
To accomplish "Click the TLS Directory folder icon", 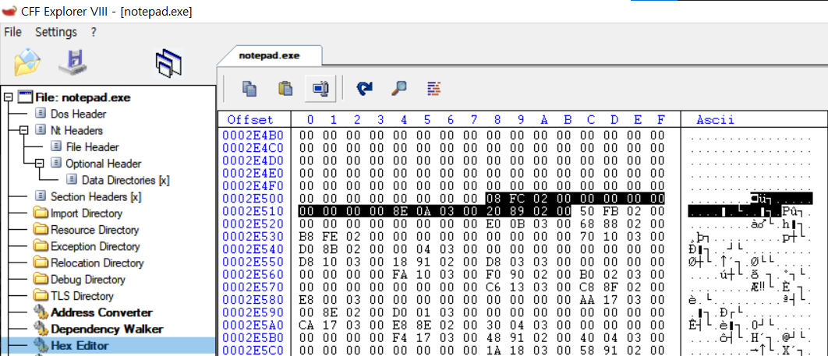I will pyautogui.click(x=41, y=296).
